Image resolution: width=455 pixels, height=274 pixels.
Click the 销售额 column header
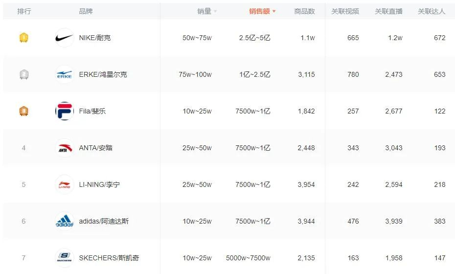click(x=259, y=11)
